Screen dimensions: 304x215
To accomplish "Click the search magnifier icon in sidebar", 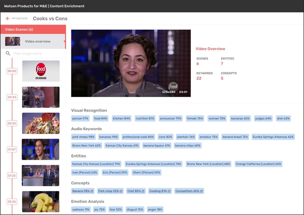I will (8, 54).
